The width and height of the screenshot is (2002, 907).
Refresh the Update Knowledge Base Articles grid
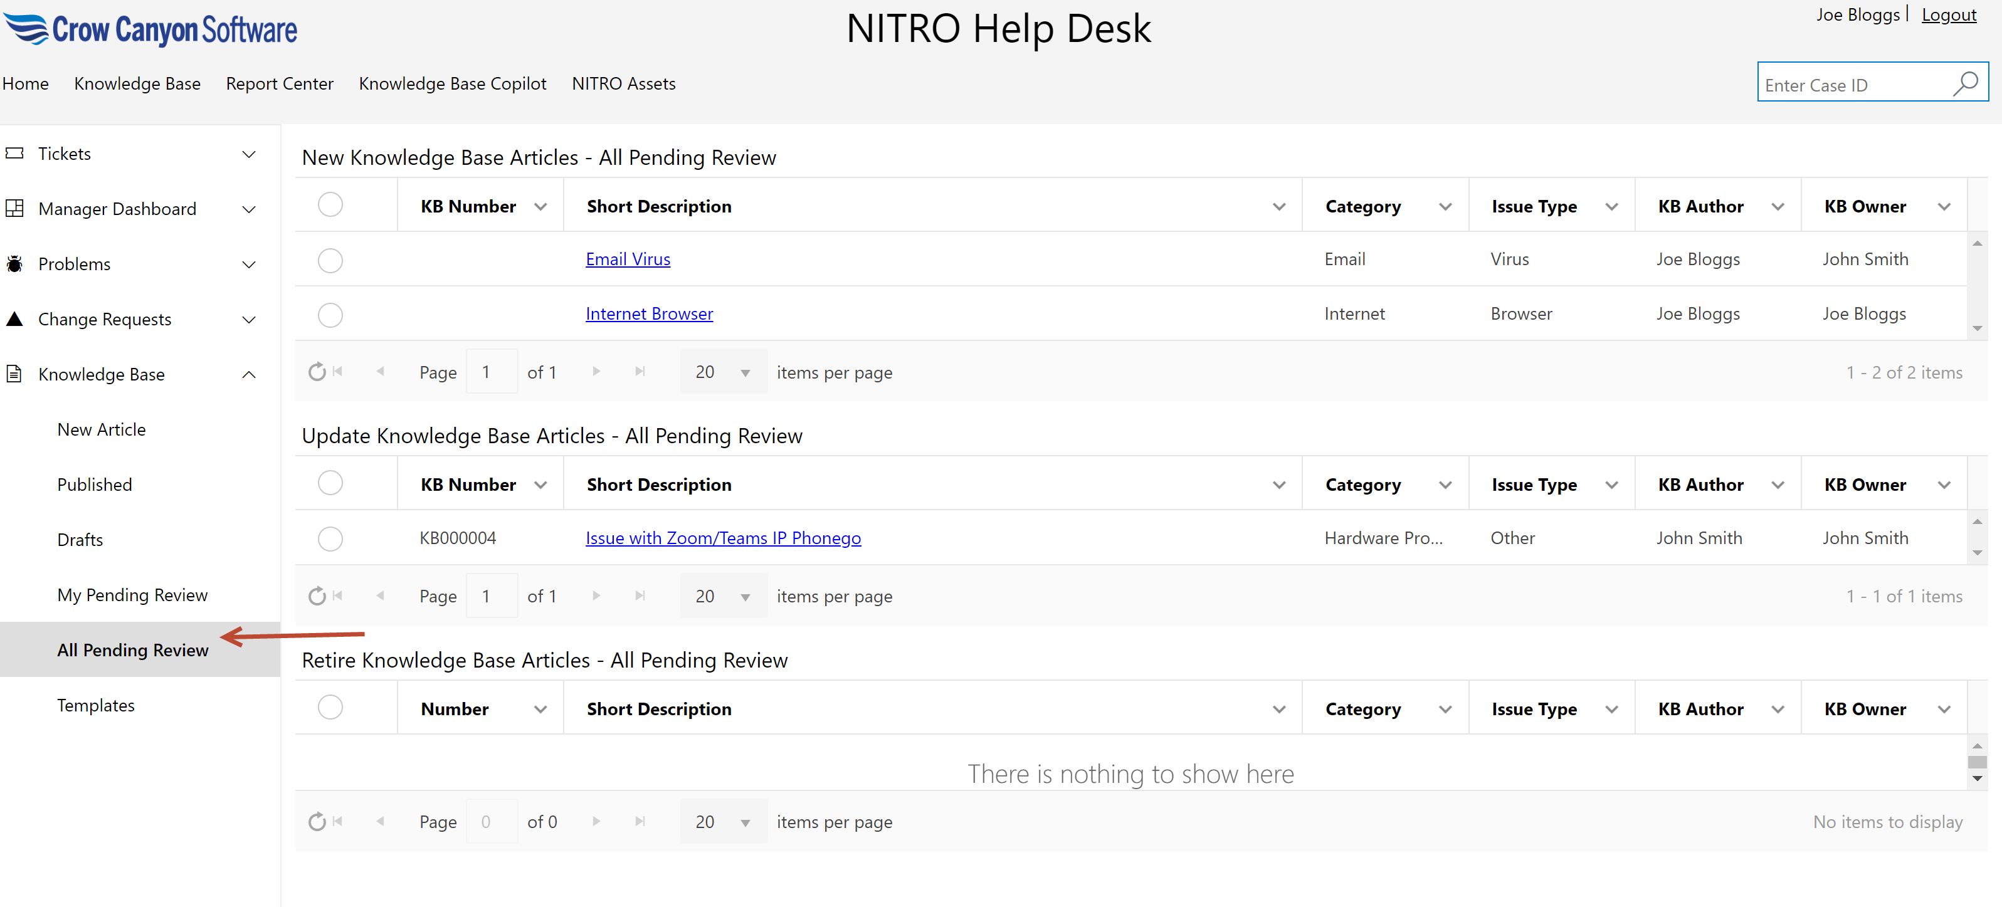point(316,596)
